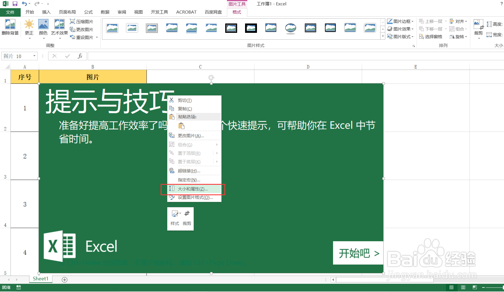Image resolution: width=504 pixels, height=292 pixels.
Task: Switch to Formulas (公式) tab
Action: tap(88, 12)
